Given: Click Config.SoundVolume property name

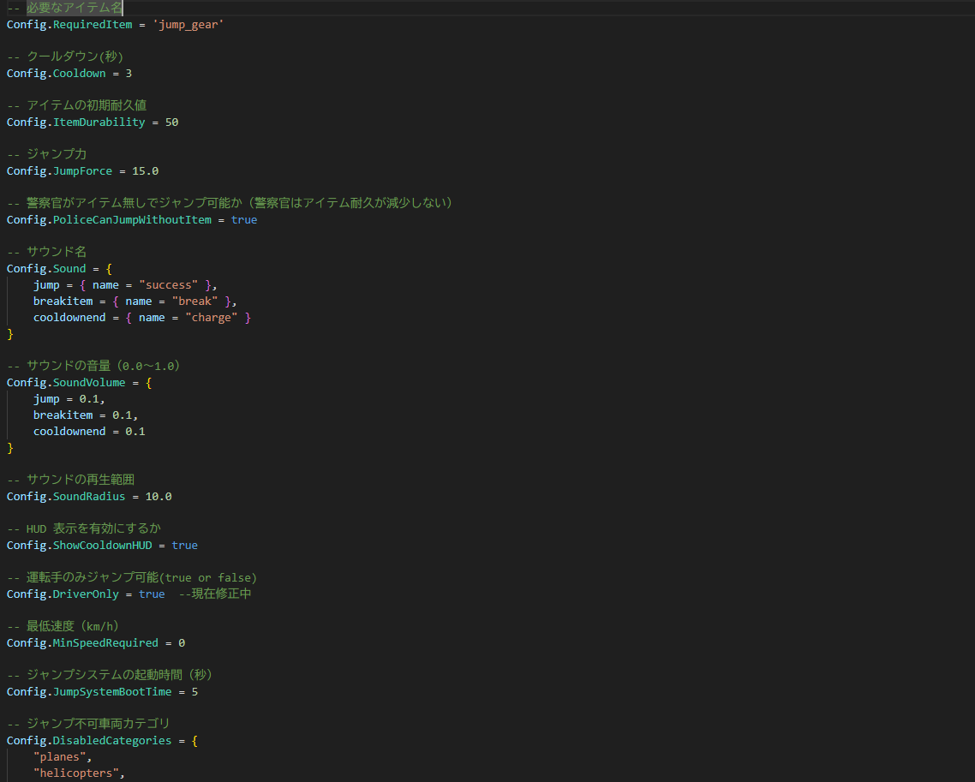Looking at the screenshot, I should click(67, 383).
